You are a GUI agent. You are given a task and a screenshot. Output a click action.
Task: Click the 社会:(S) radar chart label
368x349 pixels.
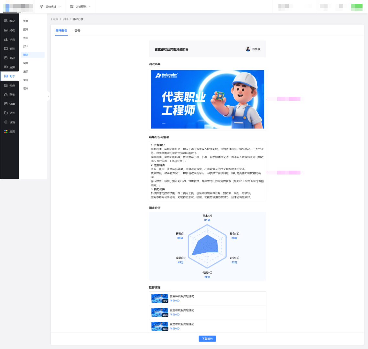click(234, 234)
